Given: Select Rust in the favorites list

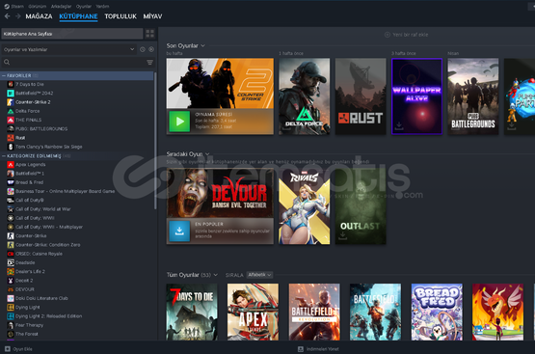Looking at the screenshot, I should click(x=20, y=138).
